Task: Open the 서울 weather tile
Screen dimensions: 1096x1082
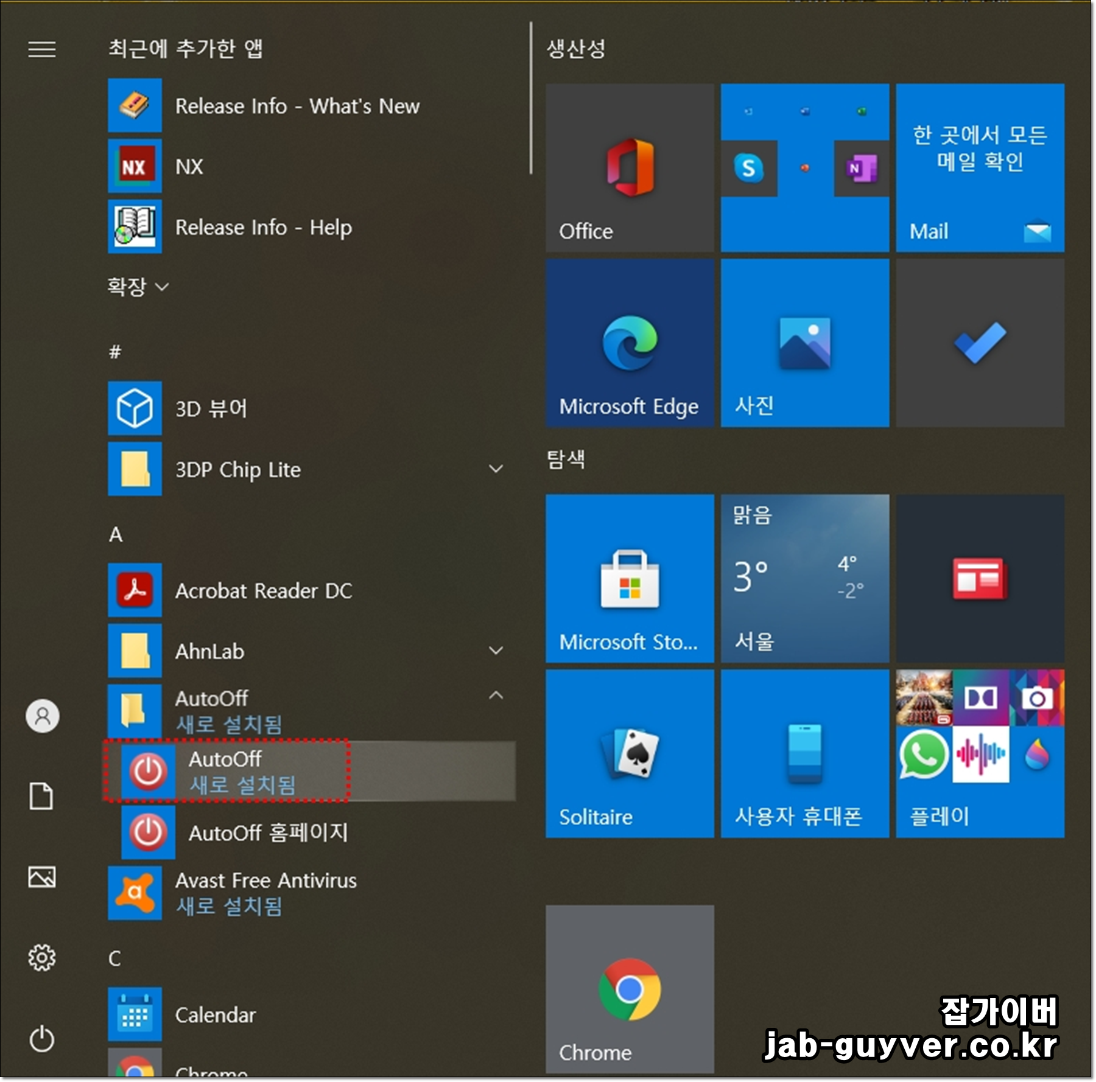Action: pos(805,578)
